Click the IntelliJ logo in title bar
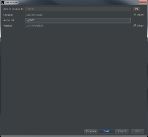This screenshot has width=148, height=137. (x=3, y=2)
